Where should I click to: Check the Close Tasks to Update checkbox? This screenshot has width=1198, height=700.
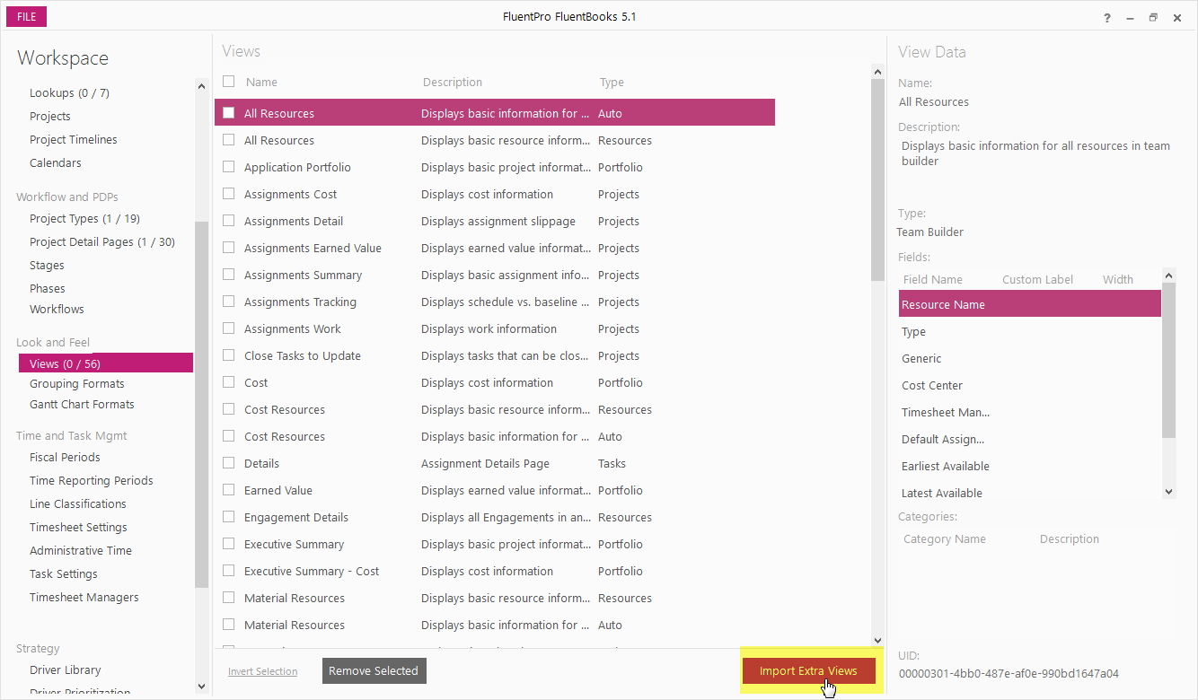tap(229, 355)
